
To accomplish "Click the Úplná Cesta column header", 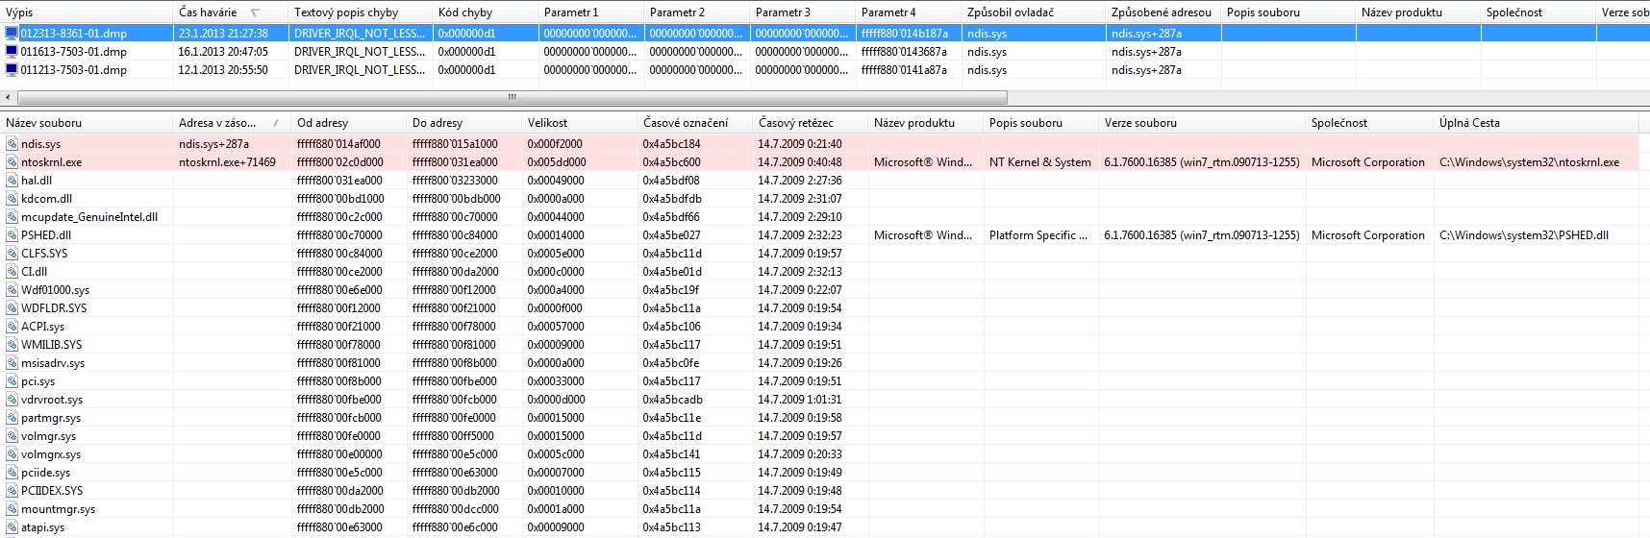I will point(1469,123).
